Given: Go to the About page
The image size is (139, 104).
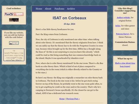Looking at the screenshot, I should (48, 9).
